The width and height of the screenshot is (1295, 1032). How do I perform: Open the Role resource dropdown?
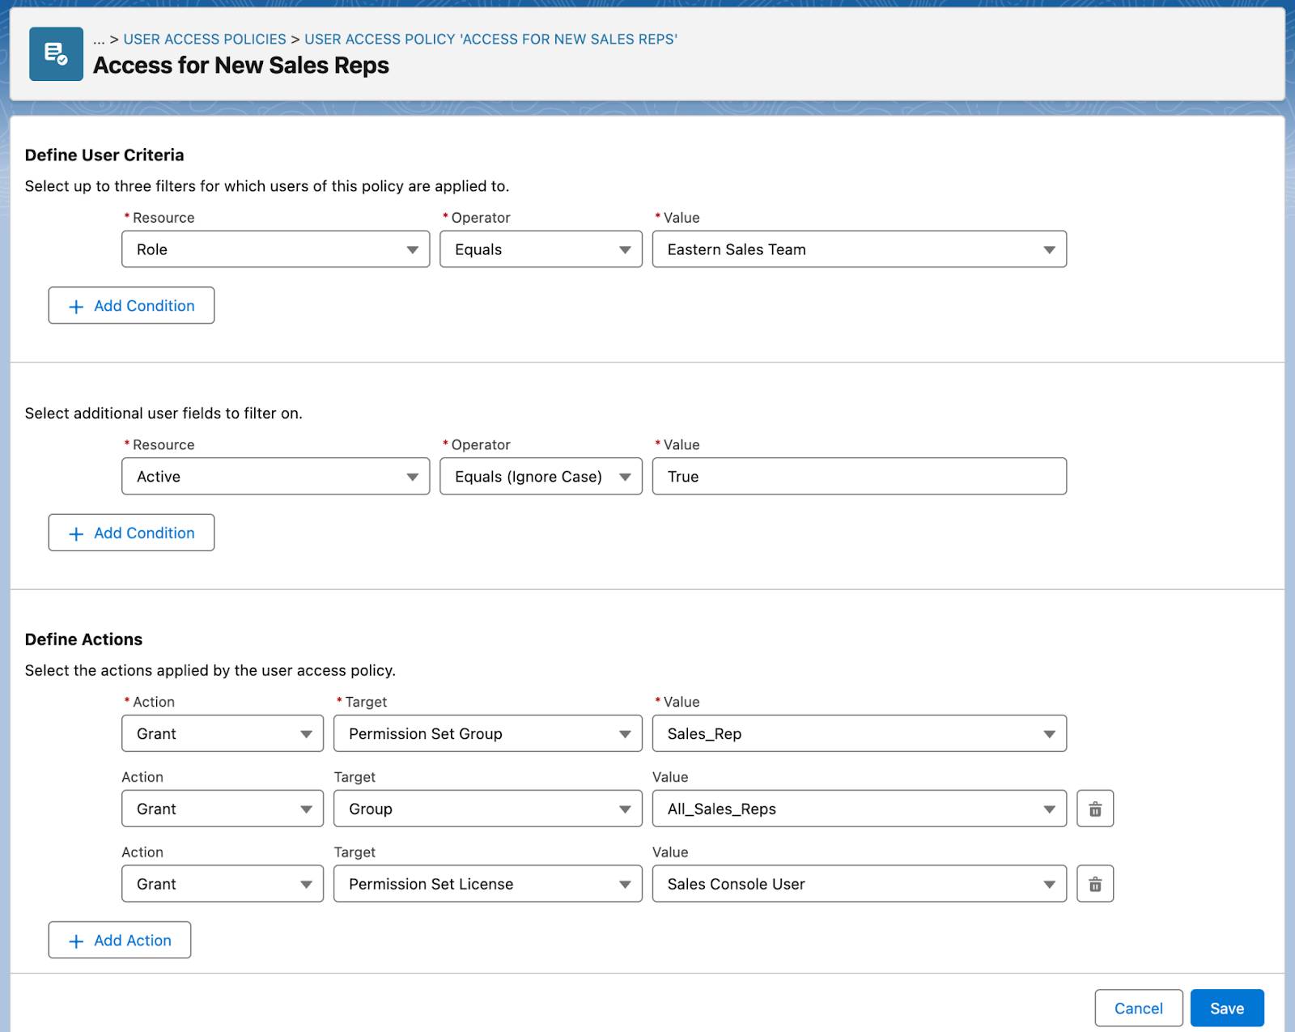coord(275,249)
